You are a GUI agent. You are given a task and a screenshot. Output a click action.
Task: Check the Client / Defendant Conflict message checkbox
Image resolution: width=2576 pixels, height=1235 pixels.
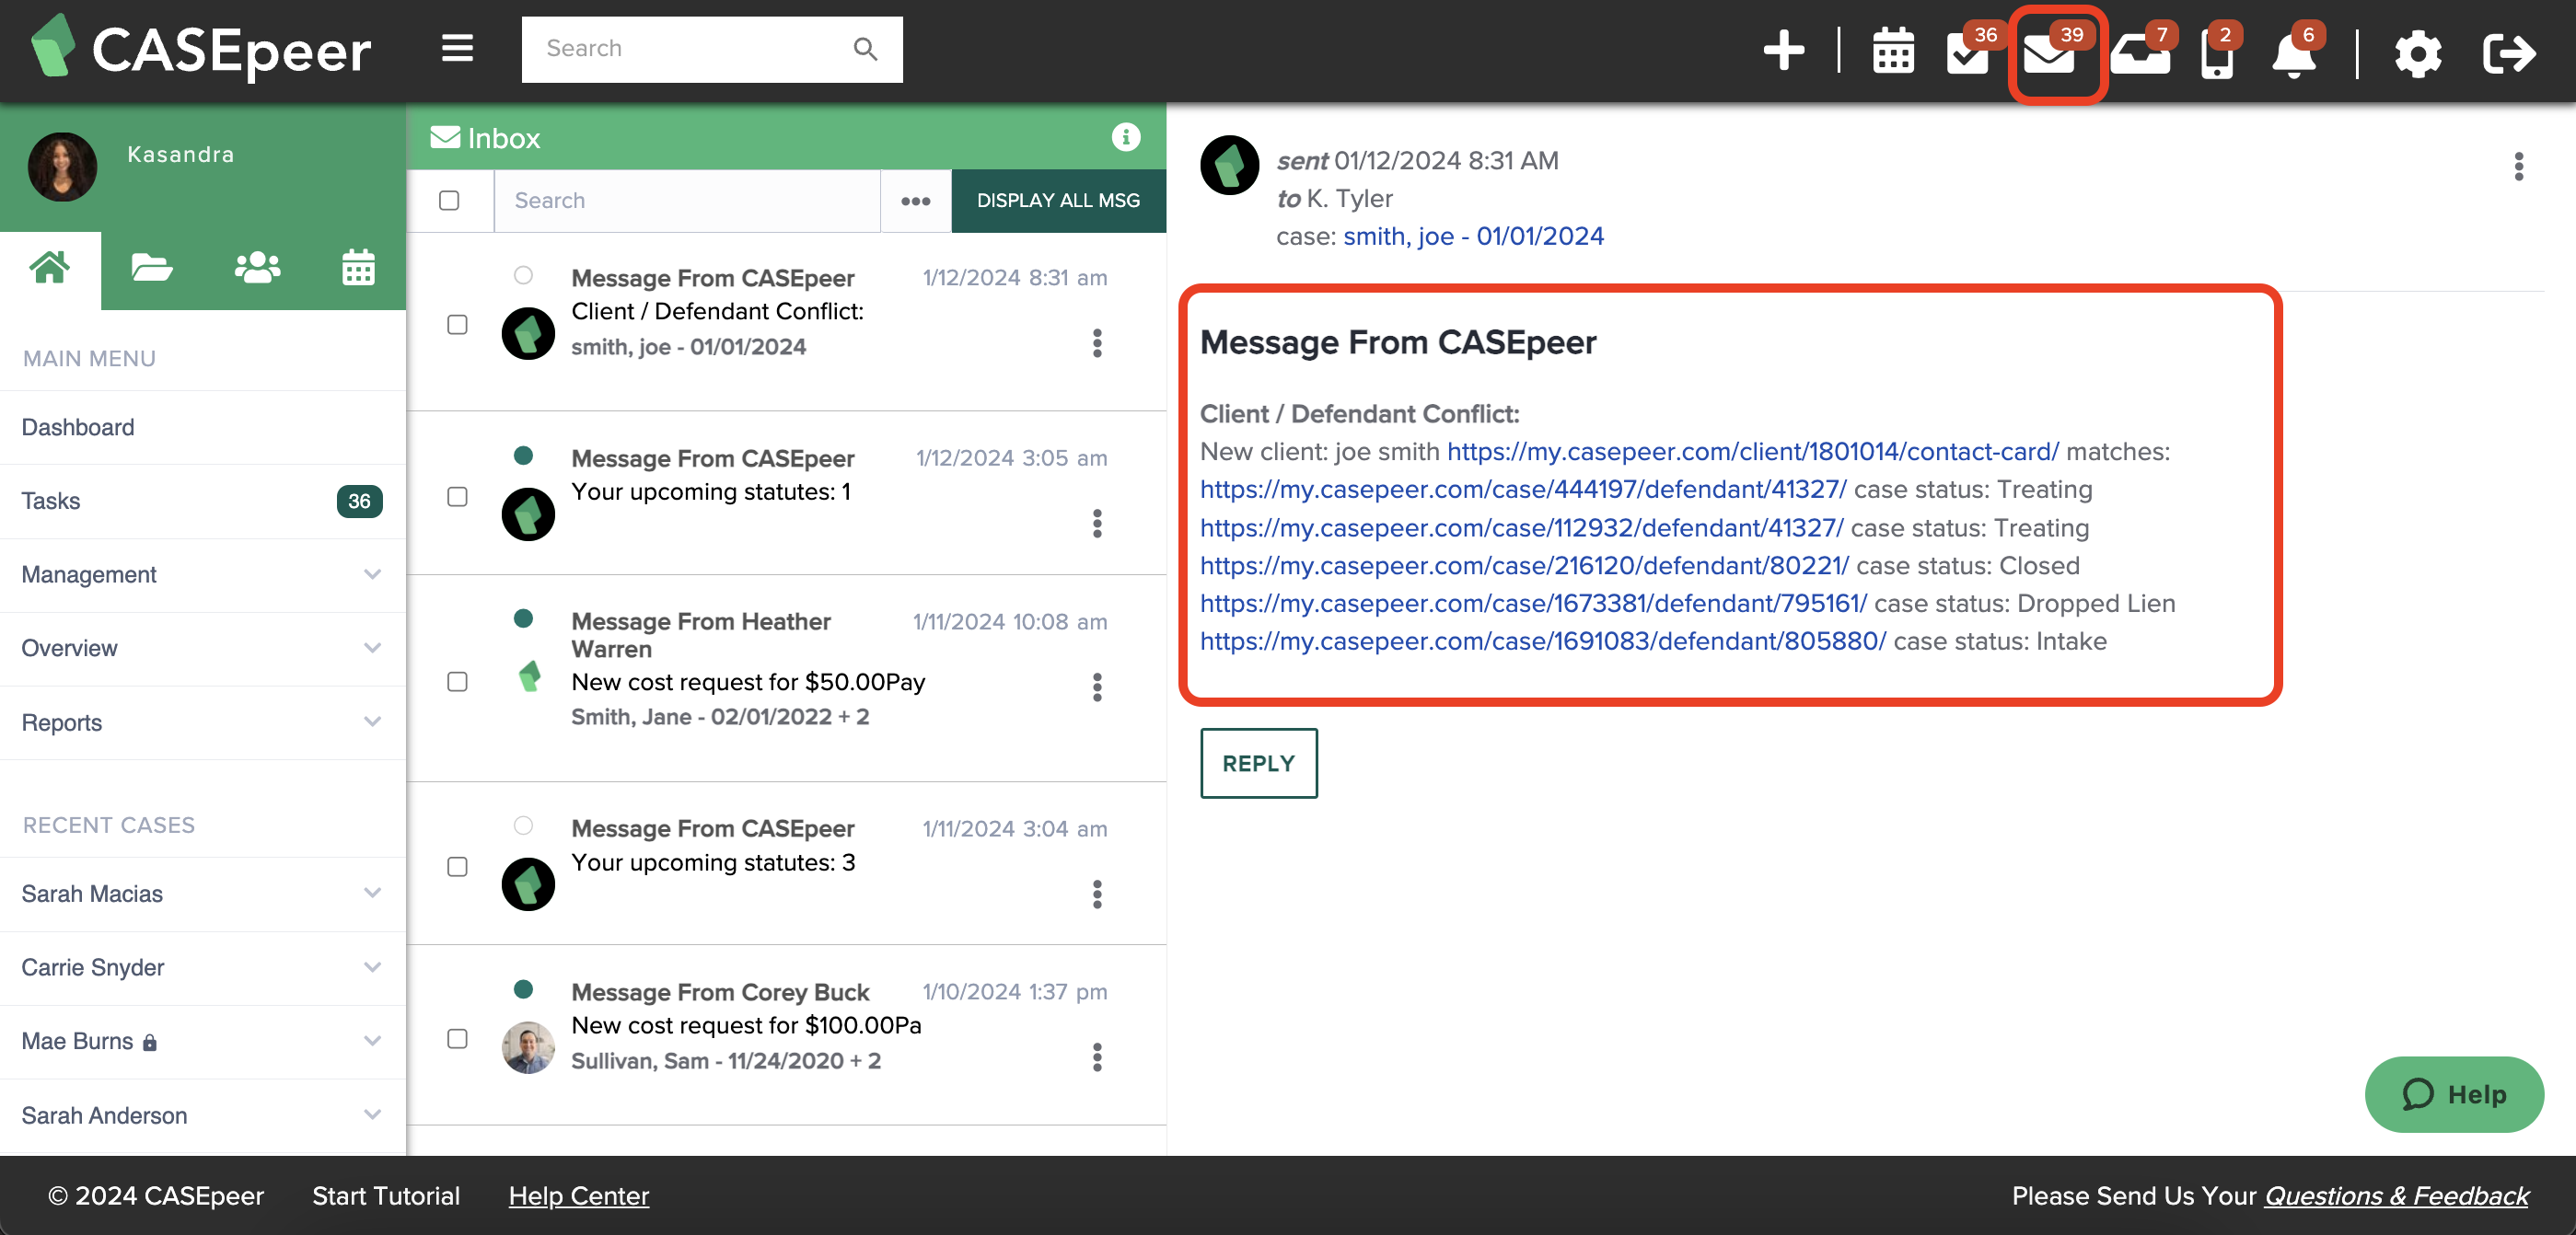(457, 325)
